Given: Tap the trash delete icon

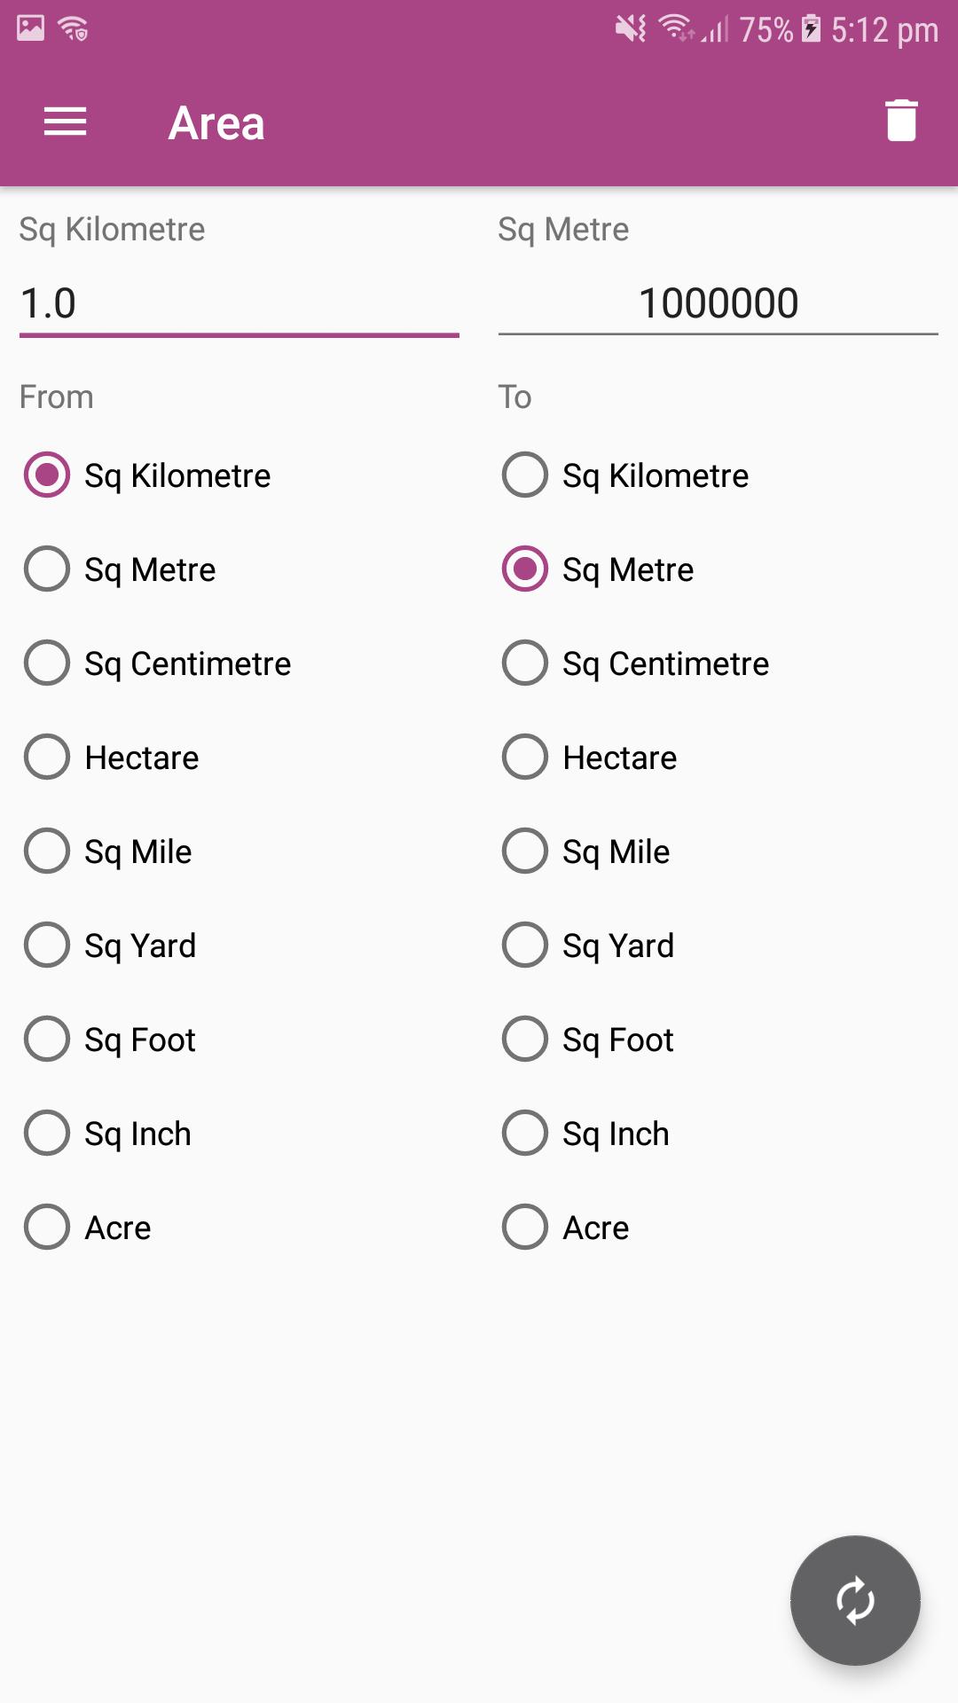Looking at the screenshot, I should point(901,120).
